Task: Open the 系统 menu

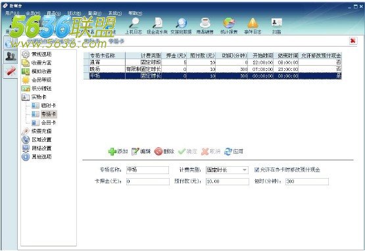Action: click(115, 13)
